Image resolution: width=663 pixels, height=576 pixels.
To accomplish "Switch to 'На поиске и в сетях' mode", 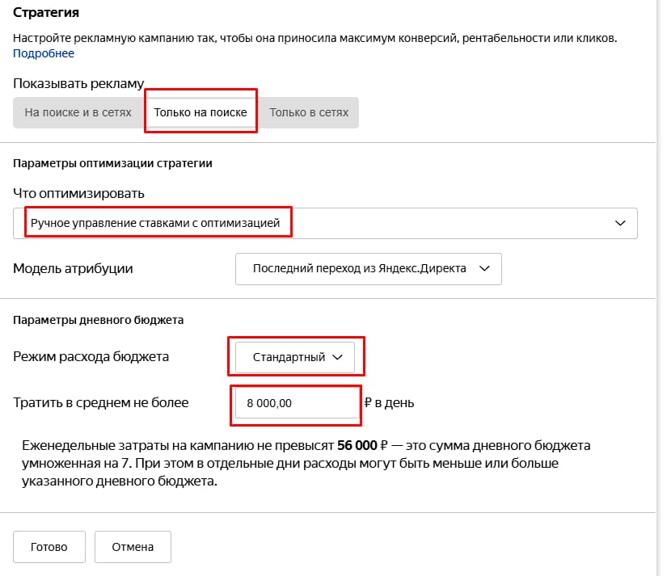I will 78,112.
